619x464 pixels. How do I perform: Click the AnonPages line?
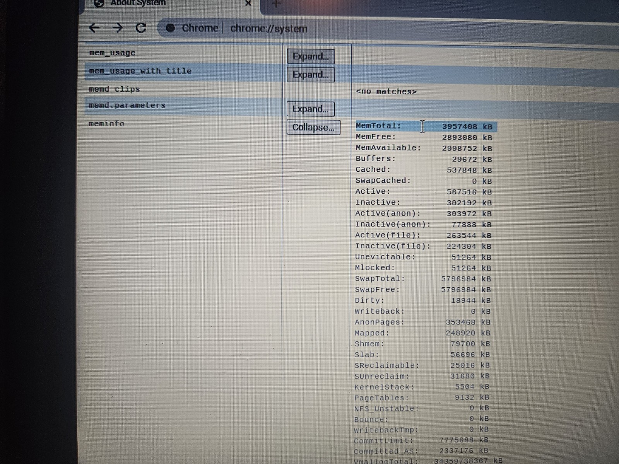pos(422,322)
